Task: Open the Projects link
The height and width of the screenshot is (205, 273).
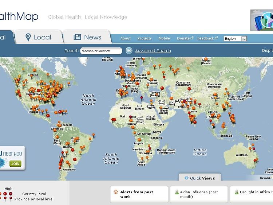Action: click(145, 38)
